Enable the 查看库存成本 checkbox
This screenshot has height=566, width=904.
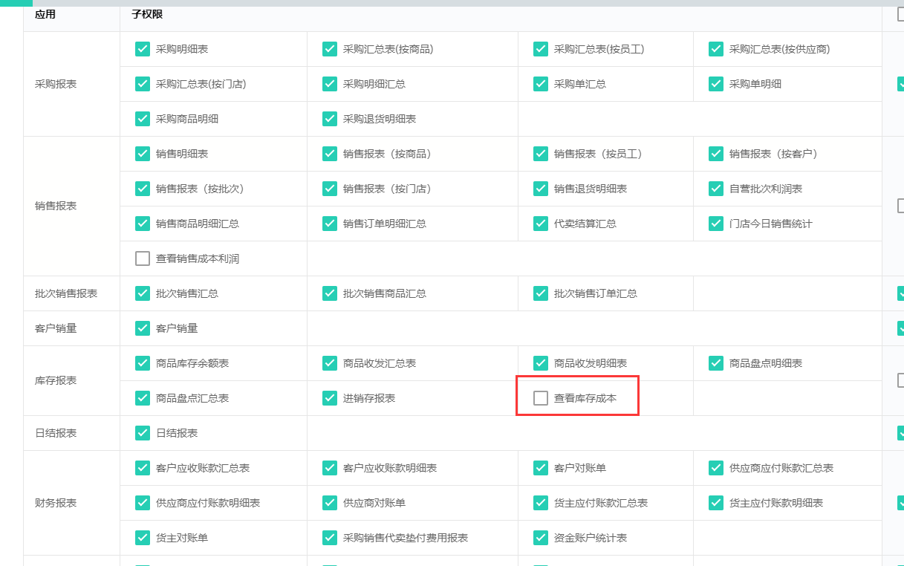pos(541,398)
